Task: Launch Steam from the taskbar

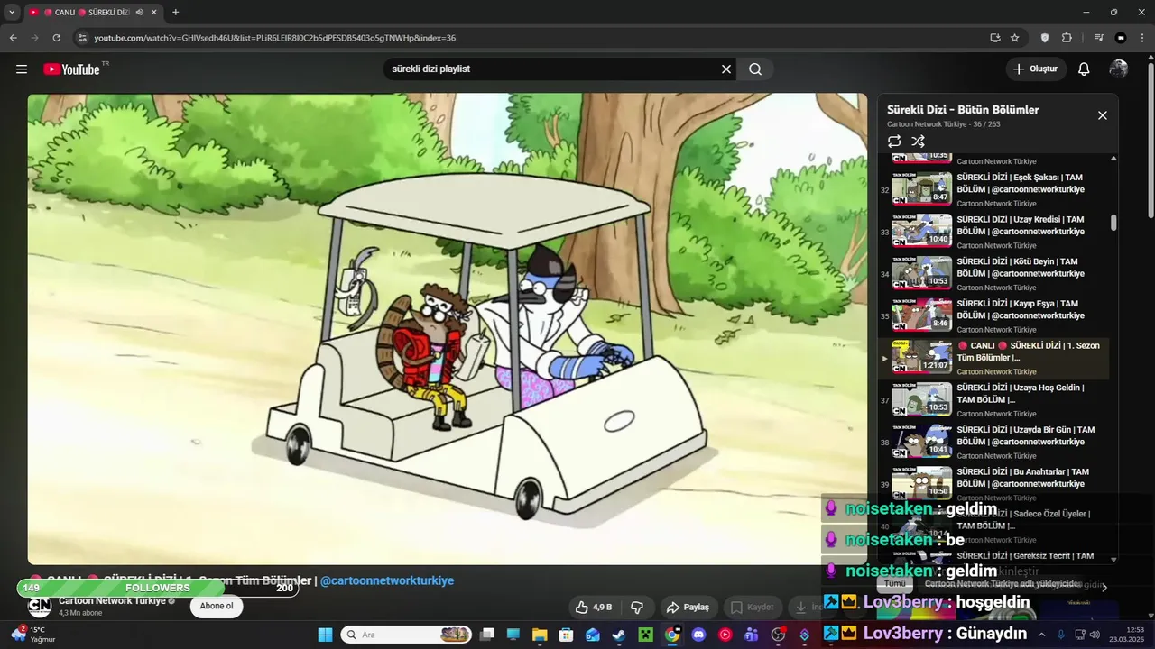Action: point(619,635)
